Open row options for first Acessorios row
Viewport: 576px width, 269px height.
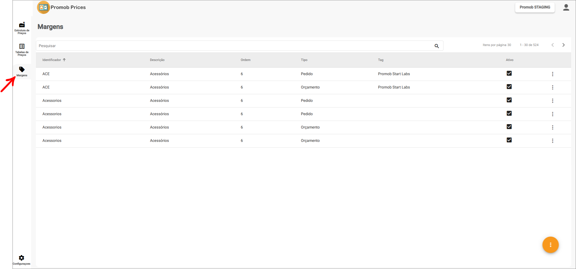552,101
